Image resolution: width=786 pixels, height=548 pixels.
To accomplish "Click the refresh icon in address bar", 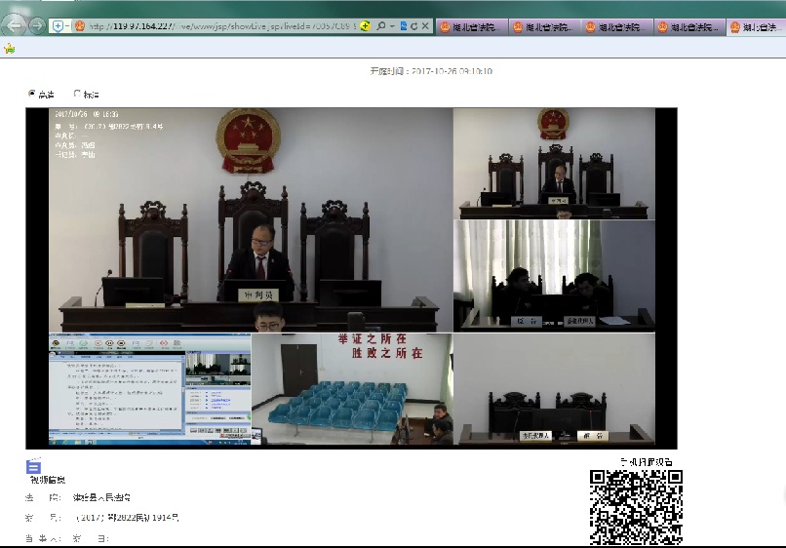I will (413, 26).
